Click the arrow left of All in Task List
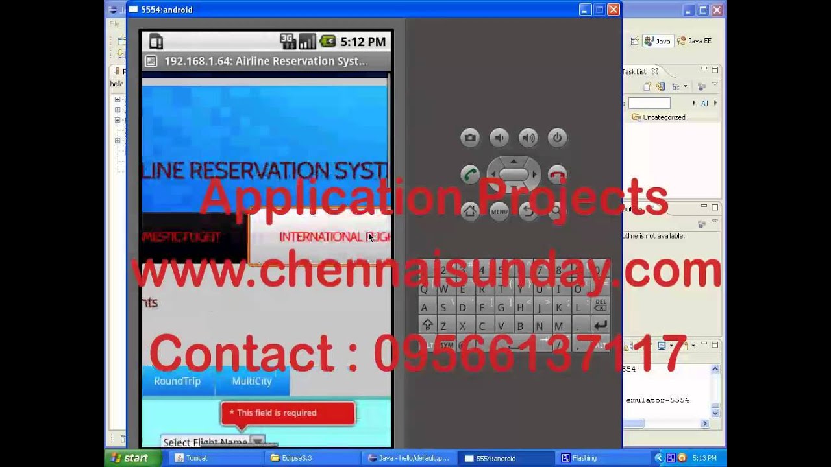The image size is (831, 467). point(694,103)
